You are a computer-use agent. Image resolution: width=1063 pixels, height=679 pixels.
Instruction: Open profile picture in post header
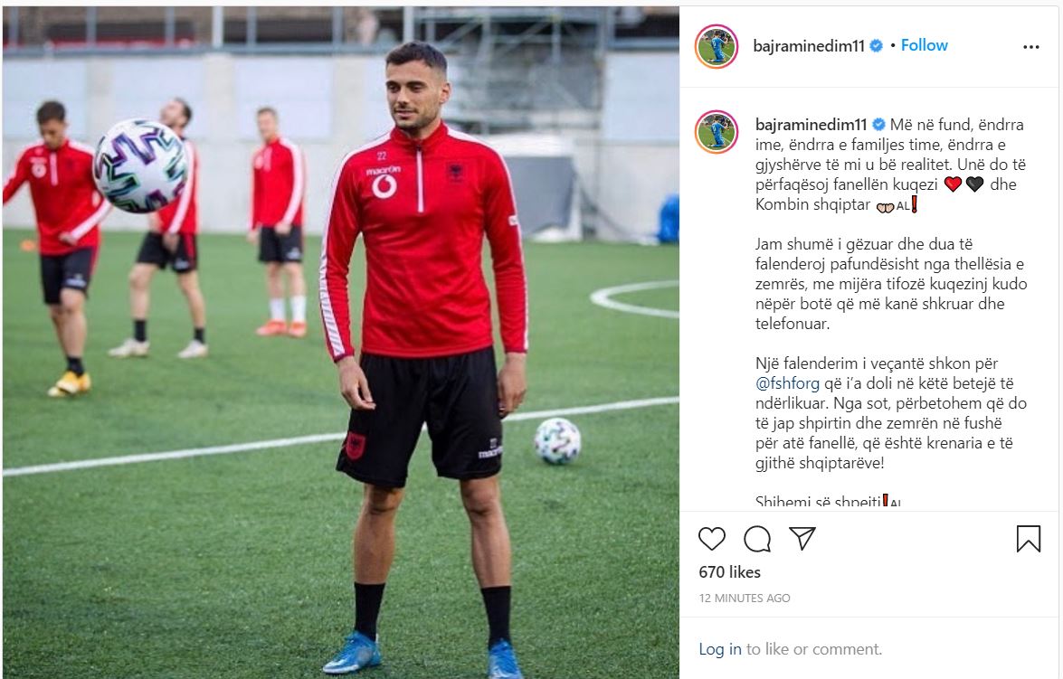click(x=717, y=47)
